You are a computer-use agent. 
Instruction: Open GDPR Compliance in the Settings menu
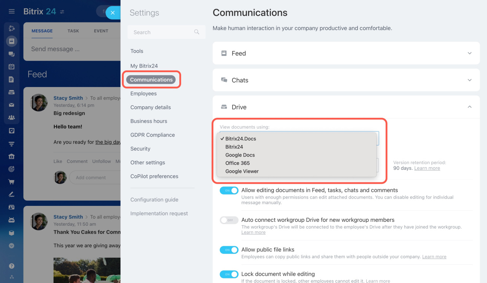pos(153,135)
